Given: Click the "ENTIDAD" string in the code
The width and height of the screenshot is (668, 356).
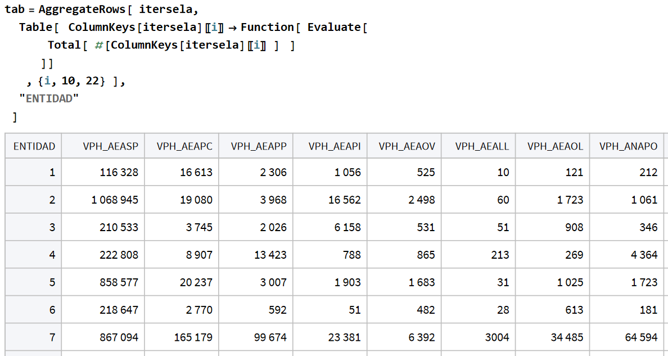Looking at the screenshot, I should click(49, 98).
